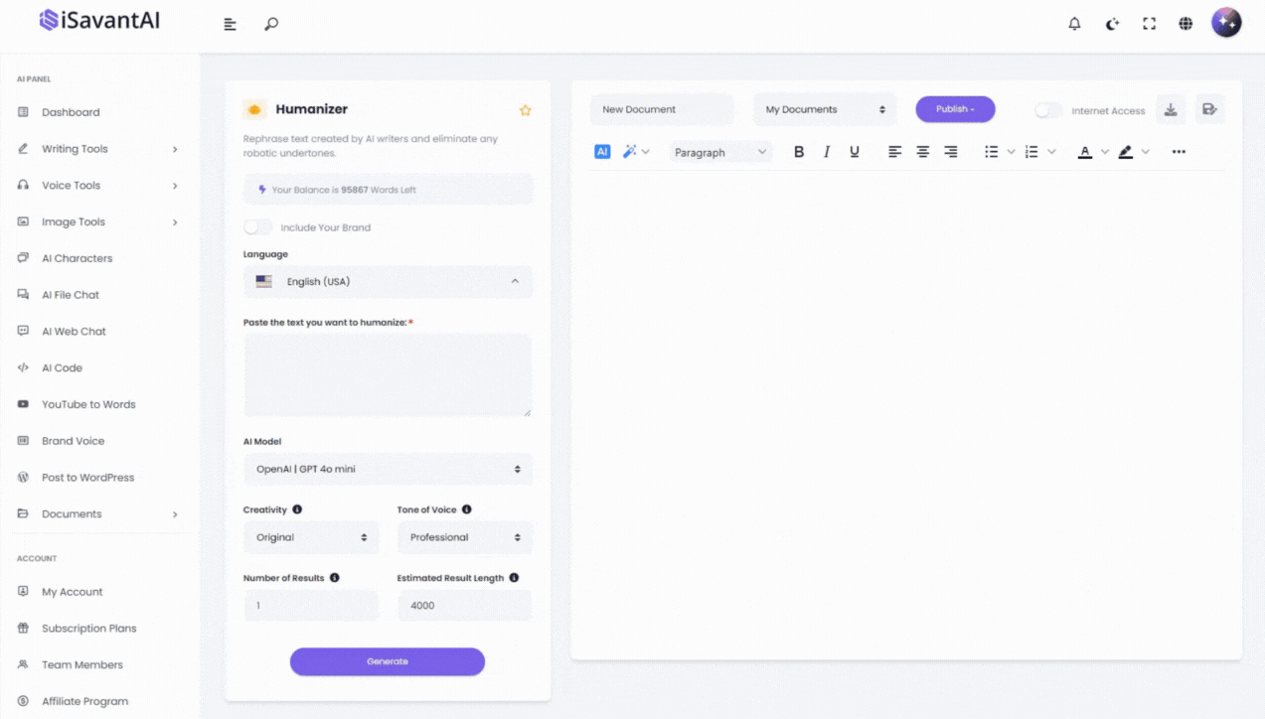Image resolution: width=1265 pixels, height=719 pixels.
Task: Open the Tone of Voice dropdown
Action: click(464, 537)
